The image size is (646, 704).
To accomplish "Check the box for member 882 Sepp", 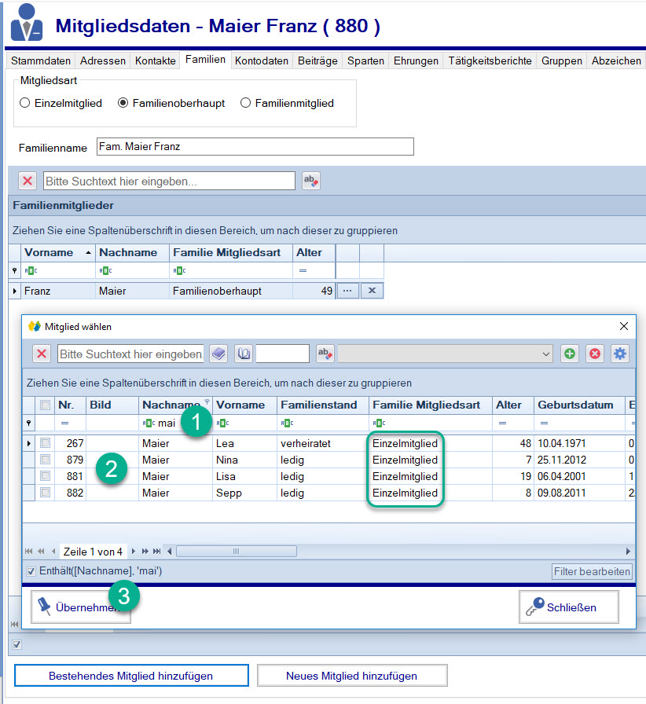I will click(45, 493).
